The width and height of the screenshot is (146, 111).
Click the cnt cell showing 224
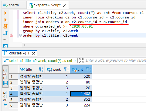(x=81, y=105)
